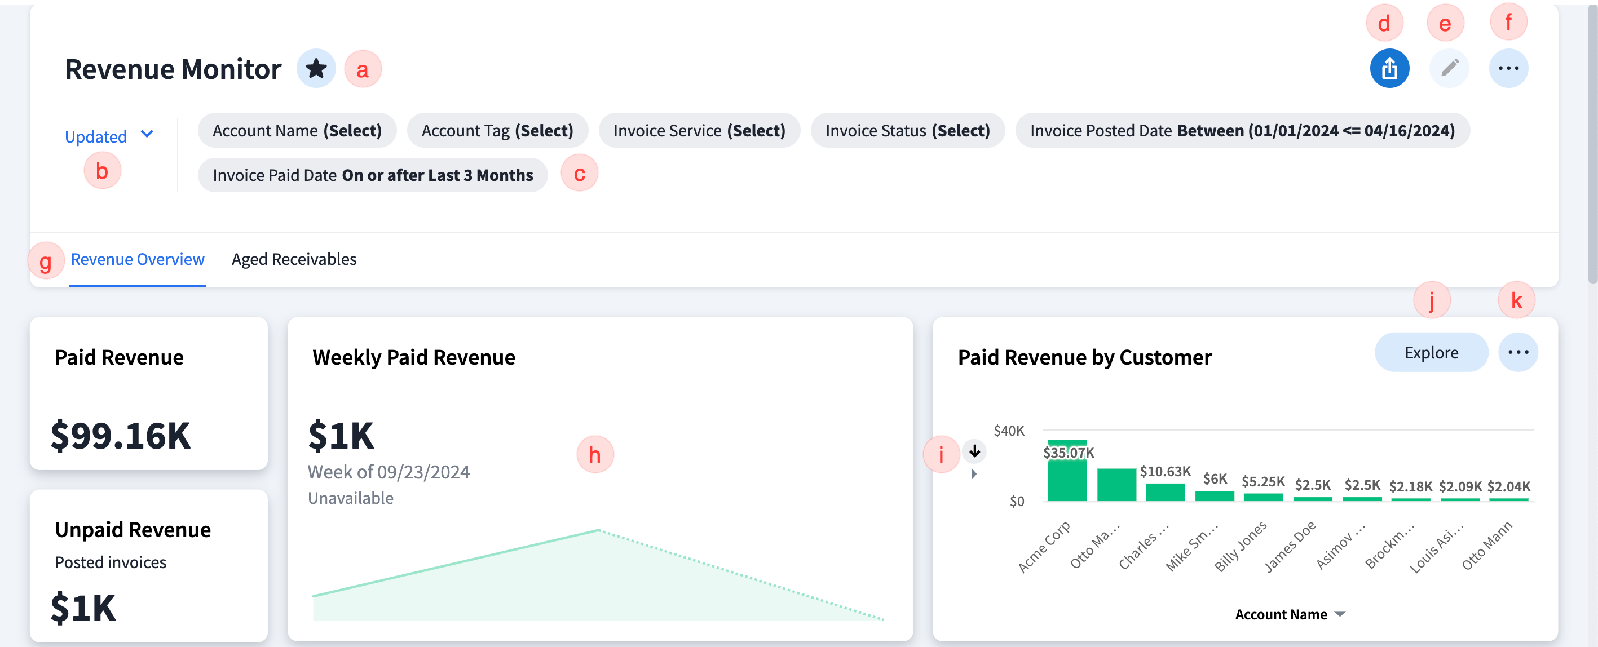Switch to the Aged Receivables tab

coord(294,259)
